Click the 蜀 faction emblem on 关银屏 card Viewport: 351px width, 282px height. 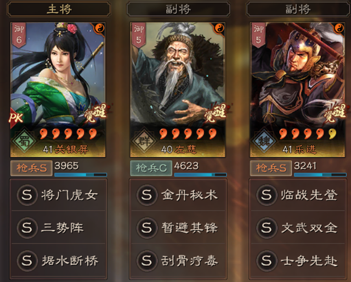tap(24, 141)
